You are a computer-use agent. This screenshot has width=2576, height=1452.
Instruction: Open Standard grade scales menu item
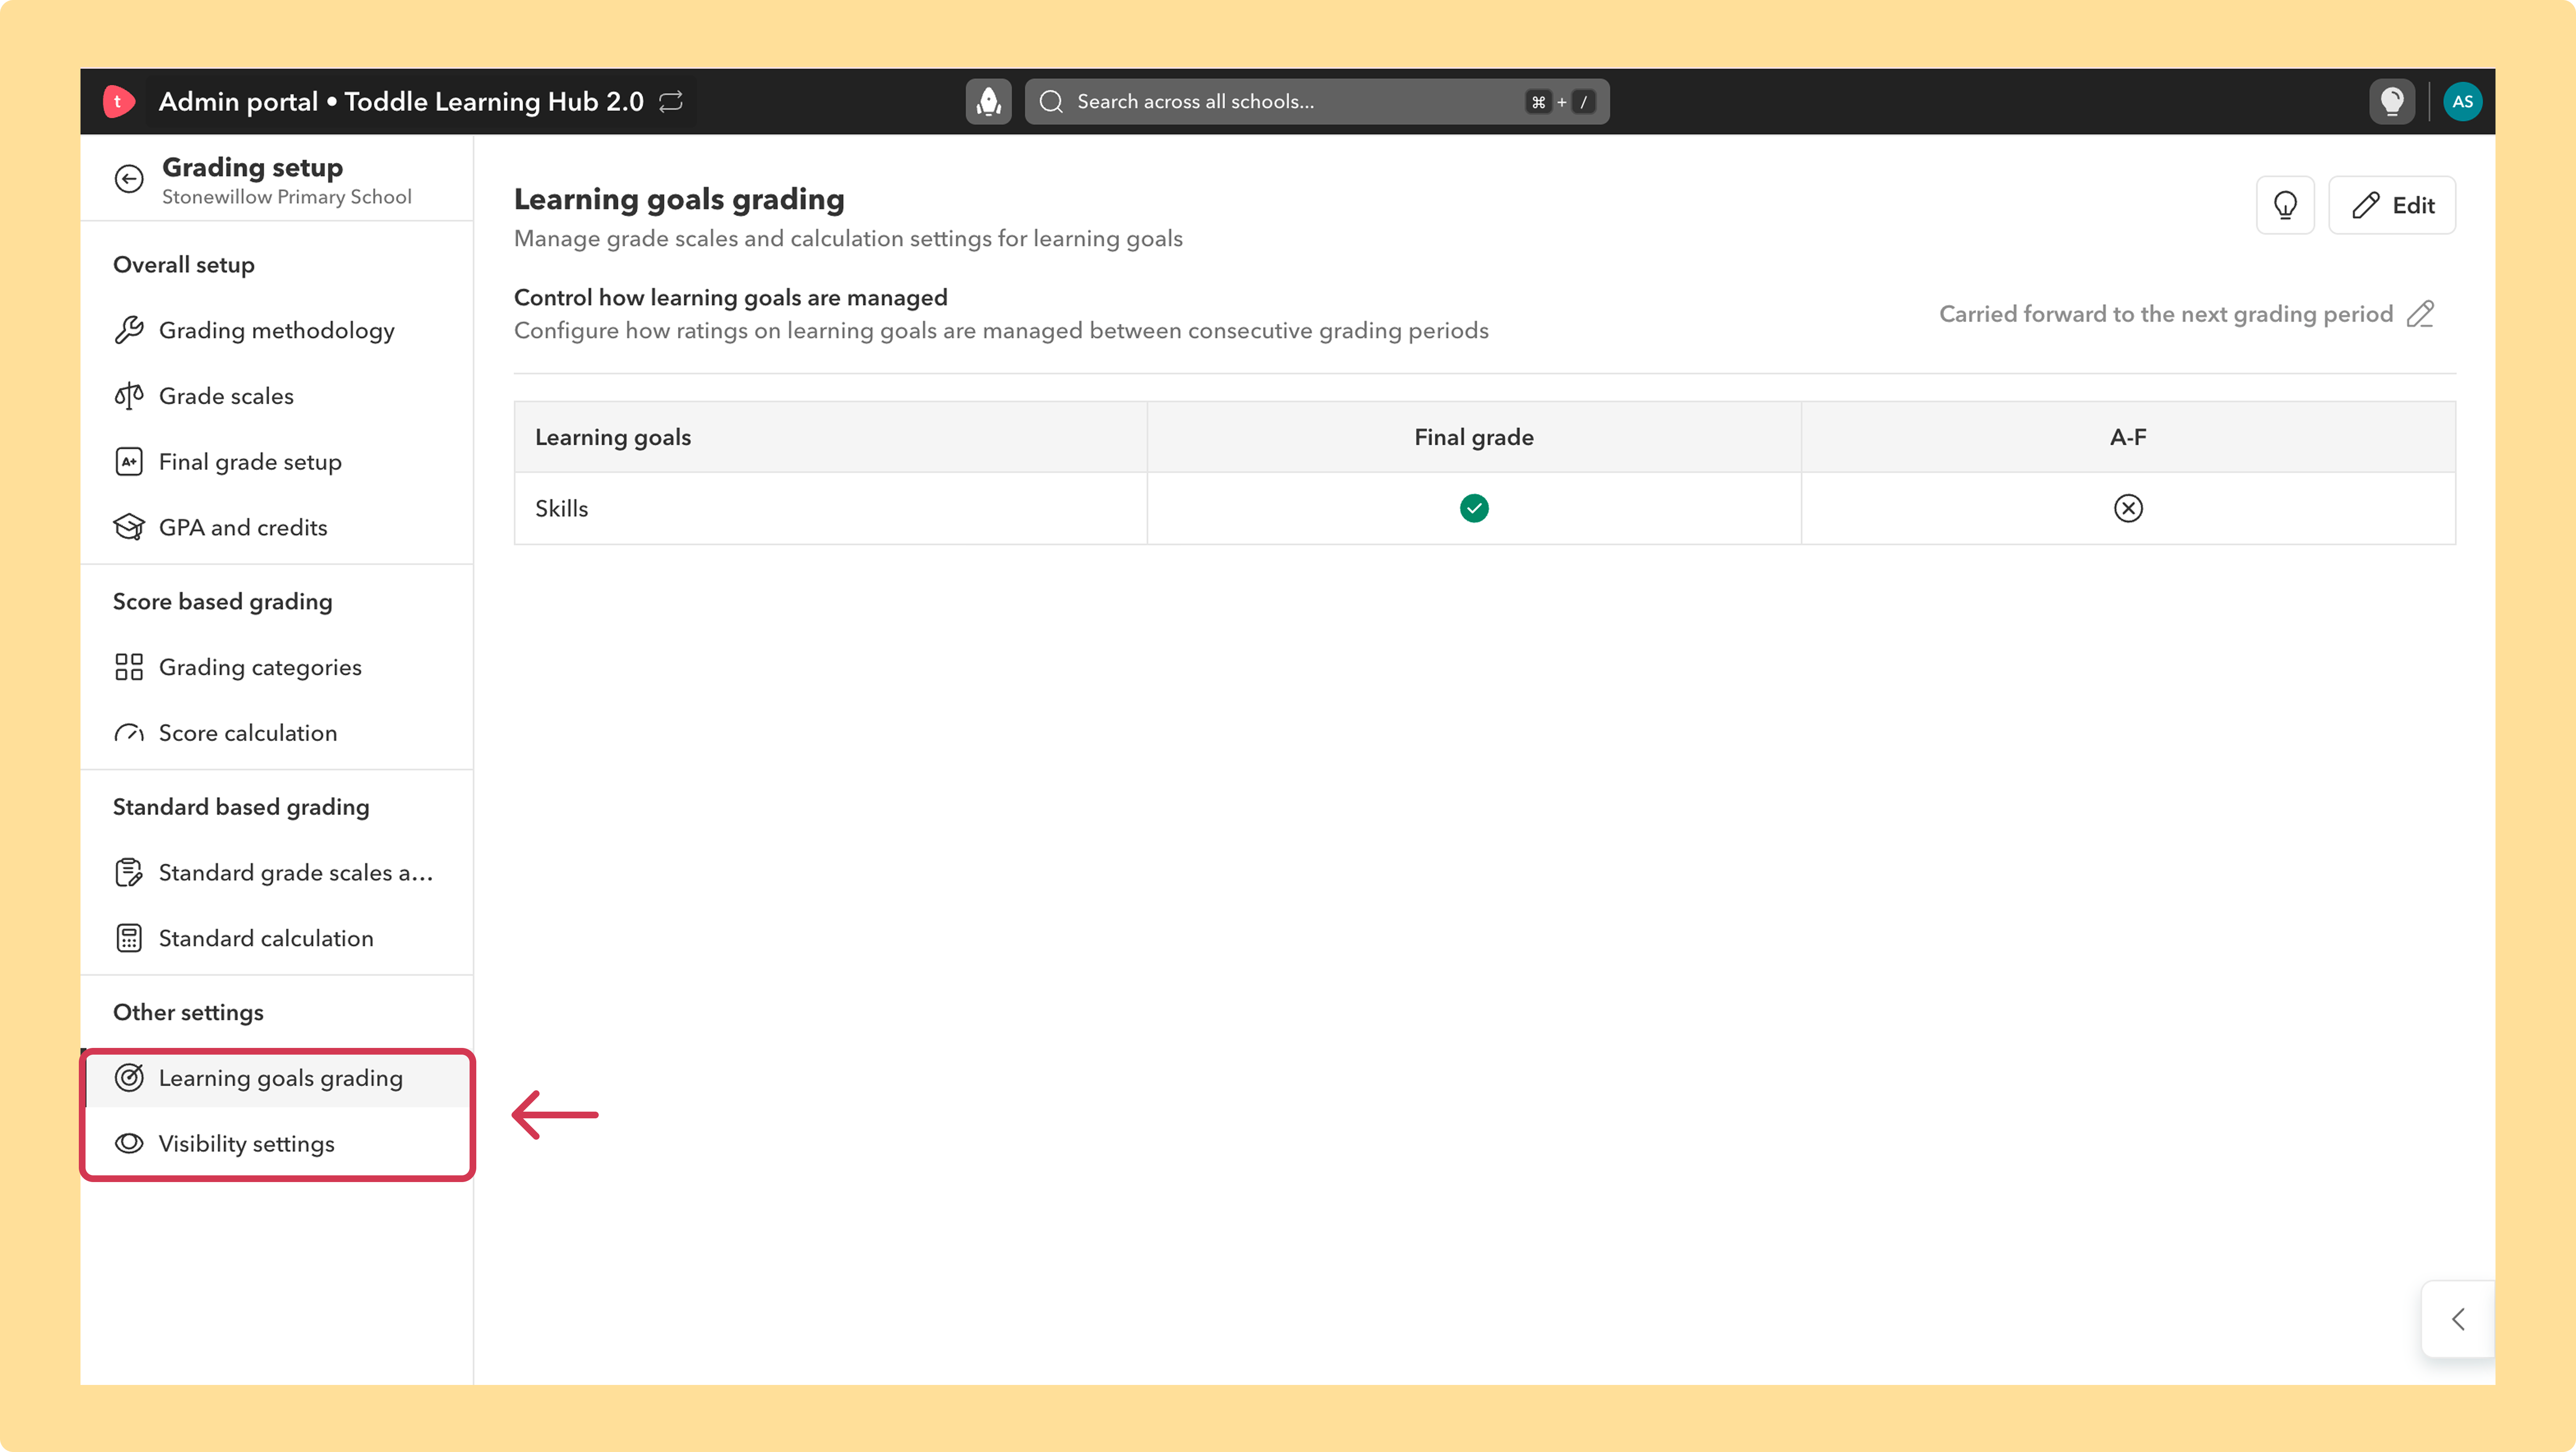tap(277, 873)
